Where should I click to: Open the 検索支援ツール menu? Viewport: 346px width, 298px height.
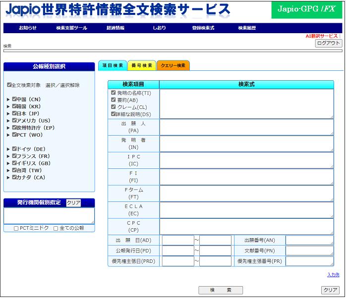[x=71, y=28]
